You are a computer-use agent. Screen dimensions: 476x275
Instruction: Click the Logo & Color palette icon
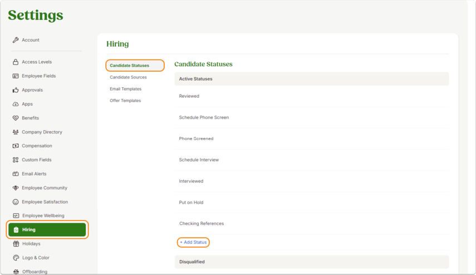pyautogui.click(x=16, y=258)
